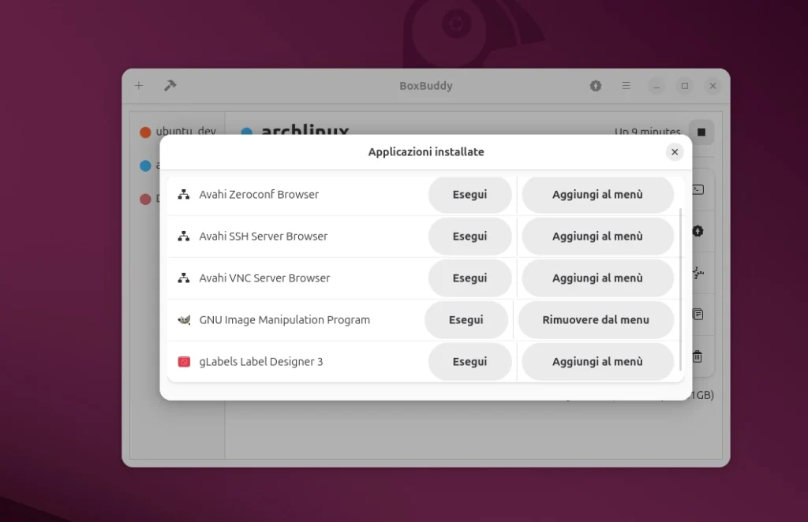Click the plus icon to create a box

pyautogui.click(x=139, y=86)
